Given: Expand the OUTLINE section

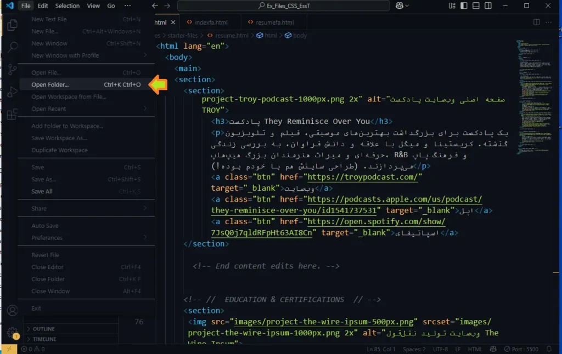Looking at the screenshot, I should pos(71,329).
